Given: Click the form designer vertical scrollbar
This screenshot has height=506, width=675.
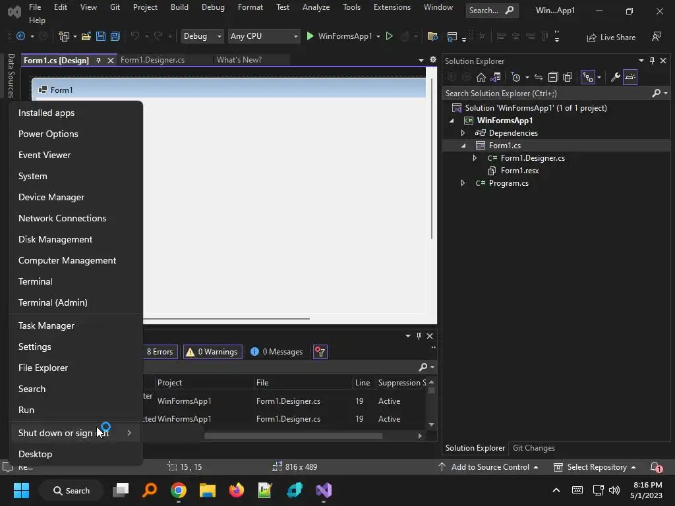Looking at the screenshot, I should [x=431, y=159].
